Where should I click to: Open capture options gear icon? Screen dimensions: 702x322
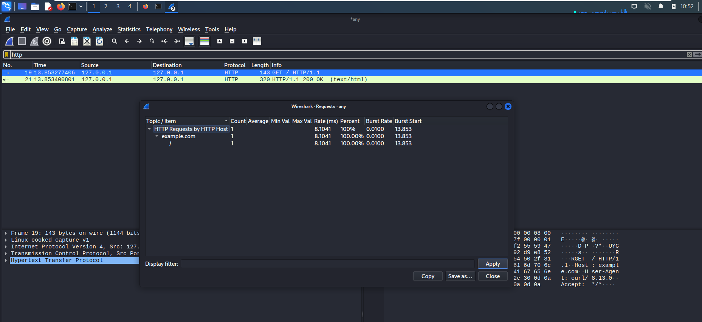coord(47,41)
